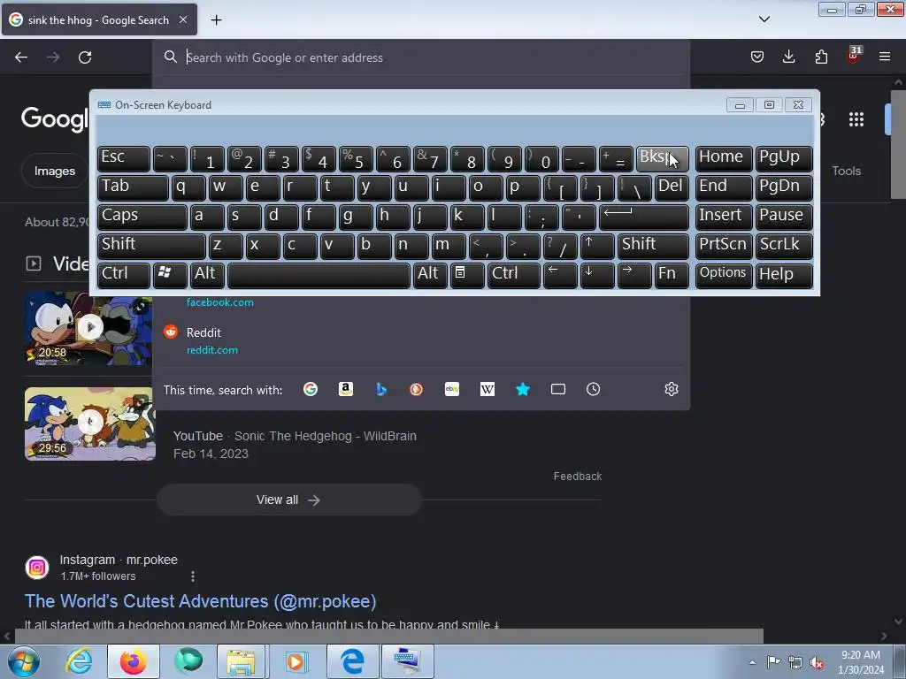Search in open tabs icon

(x=558, y=389)
